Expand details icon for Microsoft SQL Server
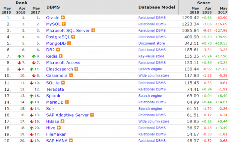 93,30
